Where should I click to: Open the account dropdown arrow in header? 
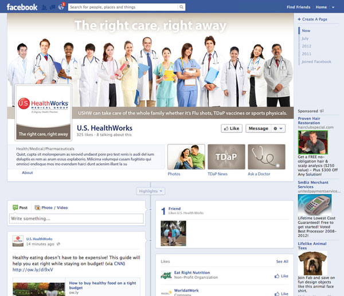333,7
